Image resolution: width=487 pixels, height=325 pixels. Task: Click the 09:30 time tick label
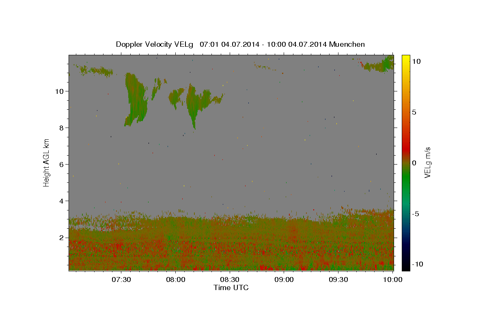pyautogui.click(x=338, y=279)
